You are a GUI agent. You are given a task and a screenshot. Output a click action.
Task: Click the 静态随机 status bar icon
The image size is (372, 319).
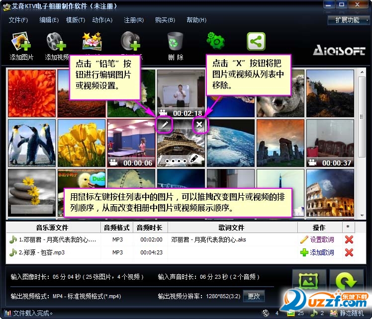tap(333, 313)
